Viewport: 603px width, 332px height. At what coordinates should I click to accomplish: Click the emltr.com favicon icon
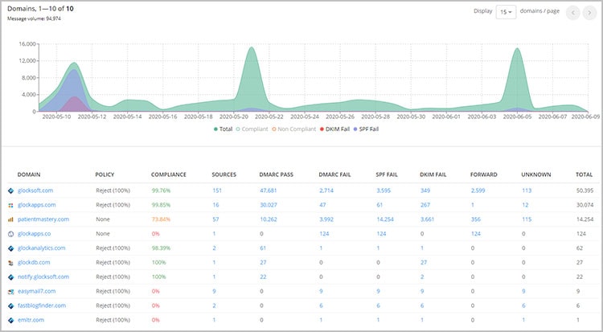point(10,320)
